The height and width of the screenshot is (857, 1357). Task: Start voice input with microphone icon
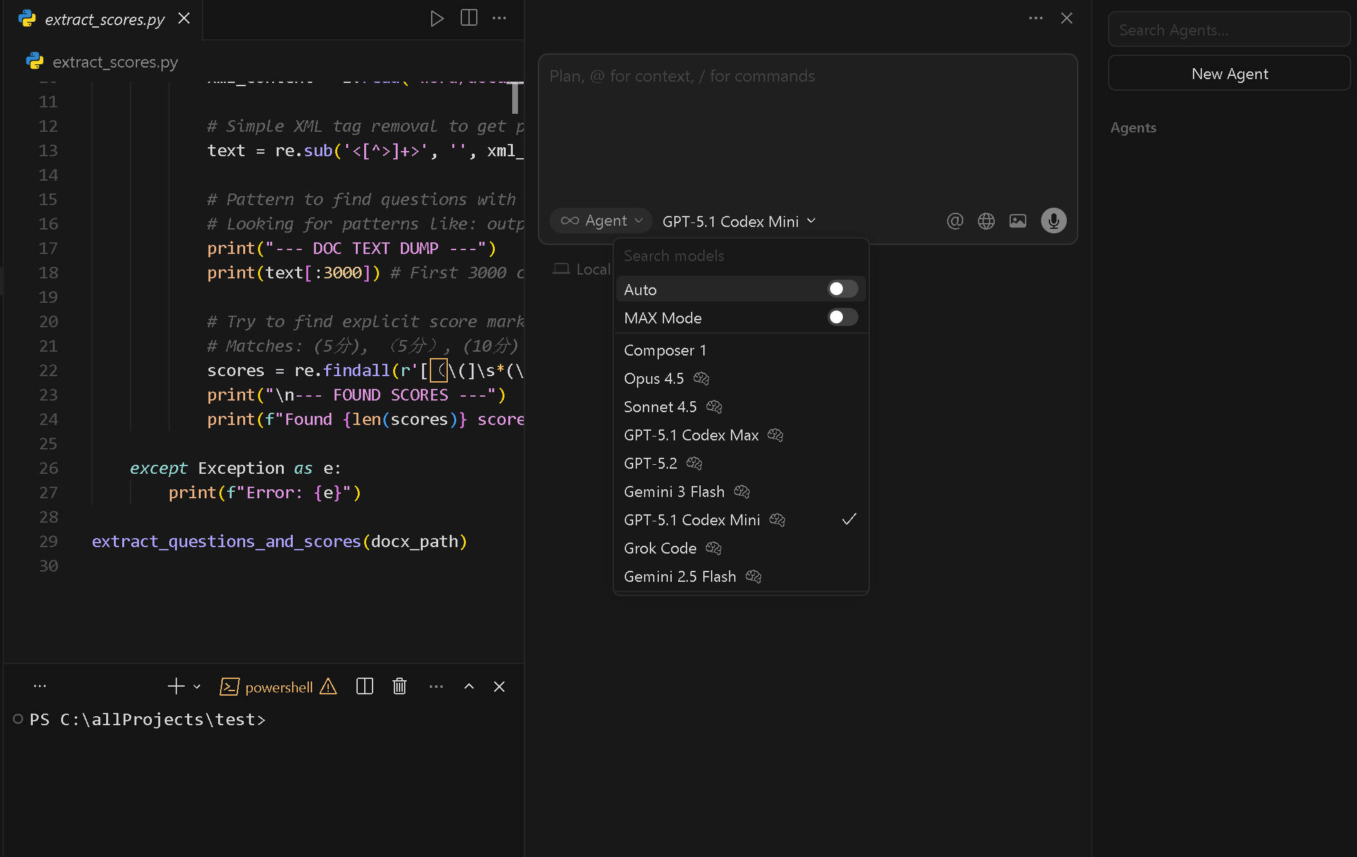point(1053,221)
